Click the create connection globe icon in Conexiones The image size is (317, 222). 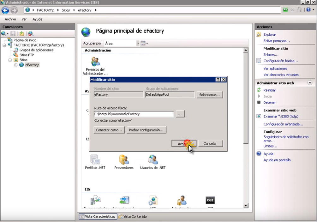point(3,33)
